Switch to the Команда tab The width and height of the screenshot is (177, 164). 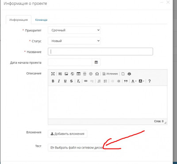point(41,20)
